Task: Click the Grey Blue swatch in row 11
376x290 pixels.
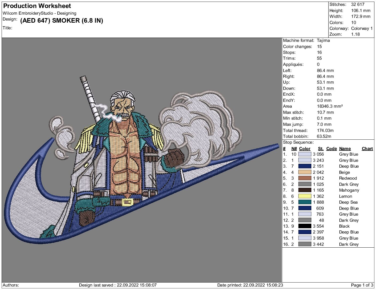Action: (x=305, y=214)
